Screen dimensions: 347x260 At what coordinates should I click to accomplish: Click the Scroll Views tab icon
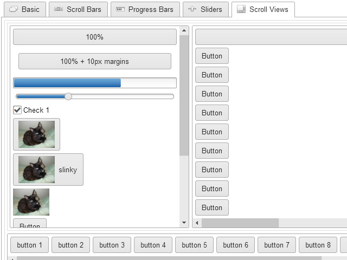tap(241, 9)
